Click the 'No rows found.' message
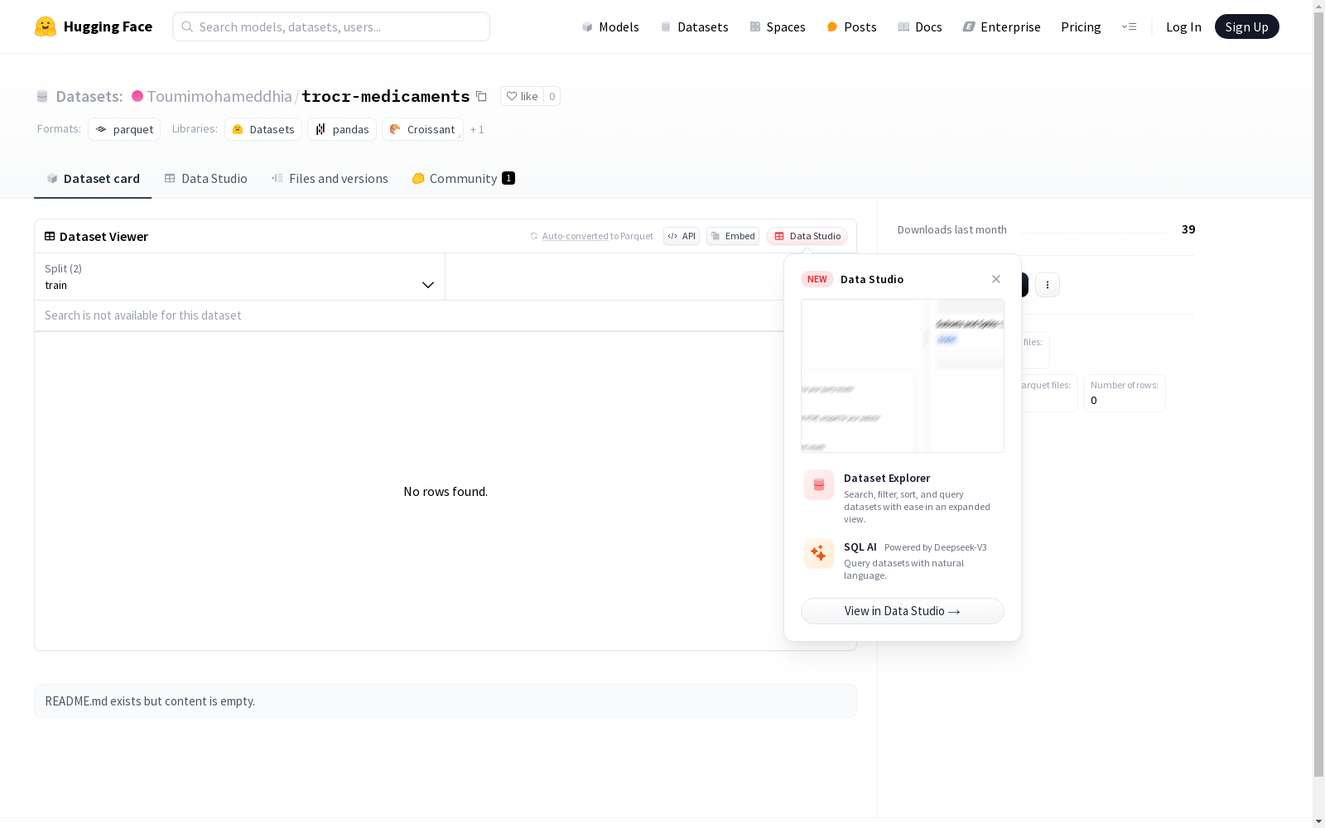Viewport: 1325px width, 828px height. point(446,491)
